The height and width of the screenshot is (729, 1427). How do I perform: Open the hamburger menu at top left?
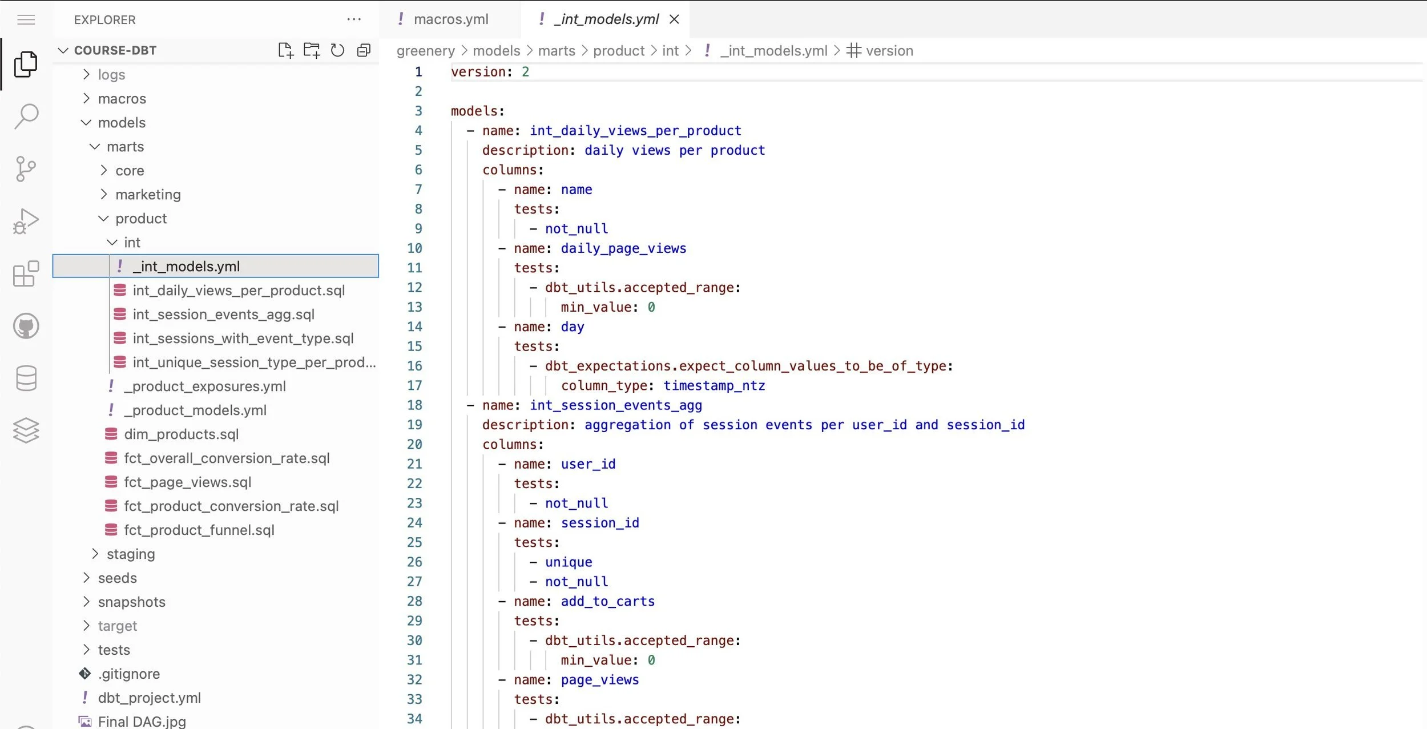coord(26,20)
